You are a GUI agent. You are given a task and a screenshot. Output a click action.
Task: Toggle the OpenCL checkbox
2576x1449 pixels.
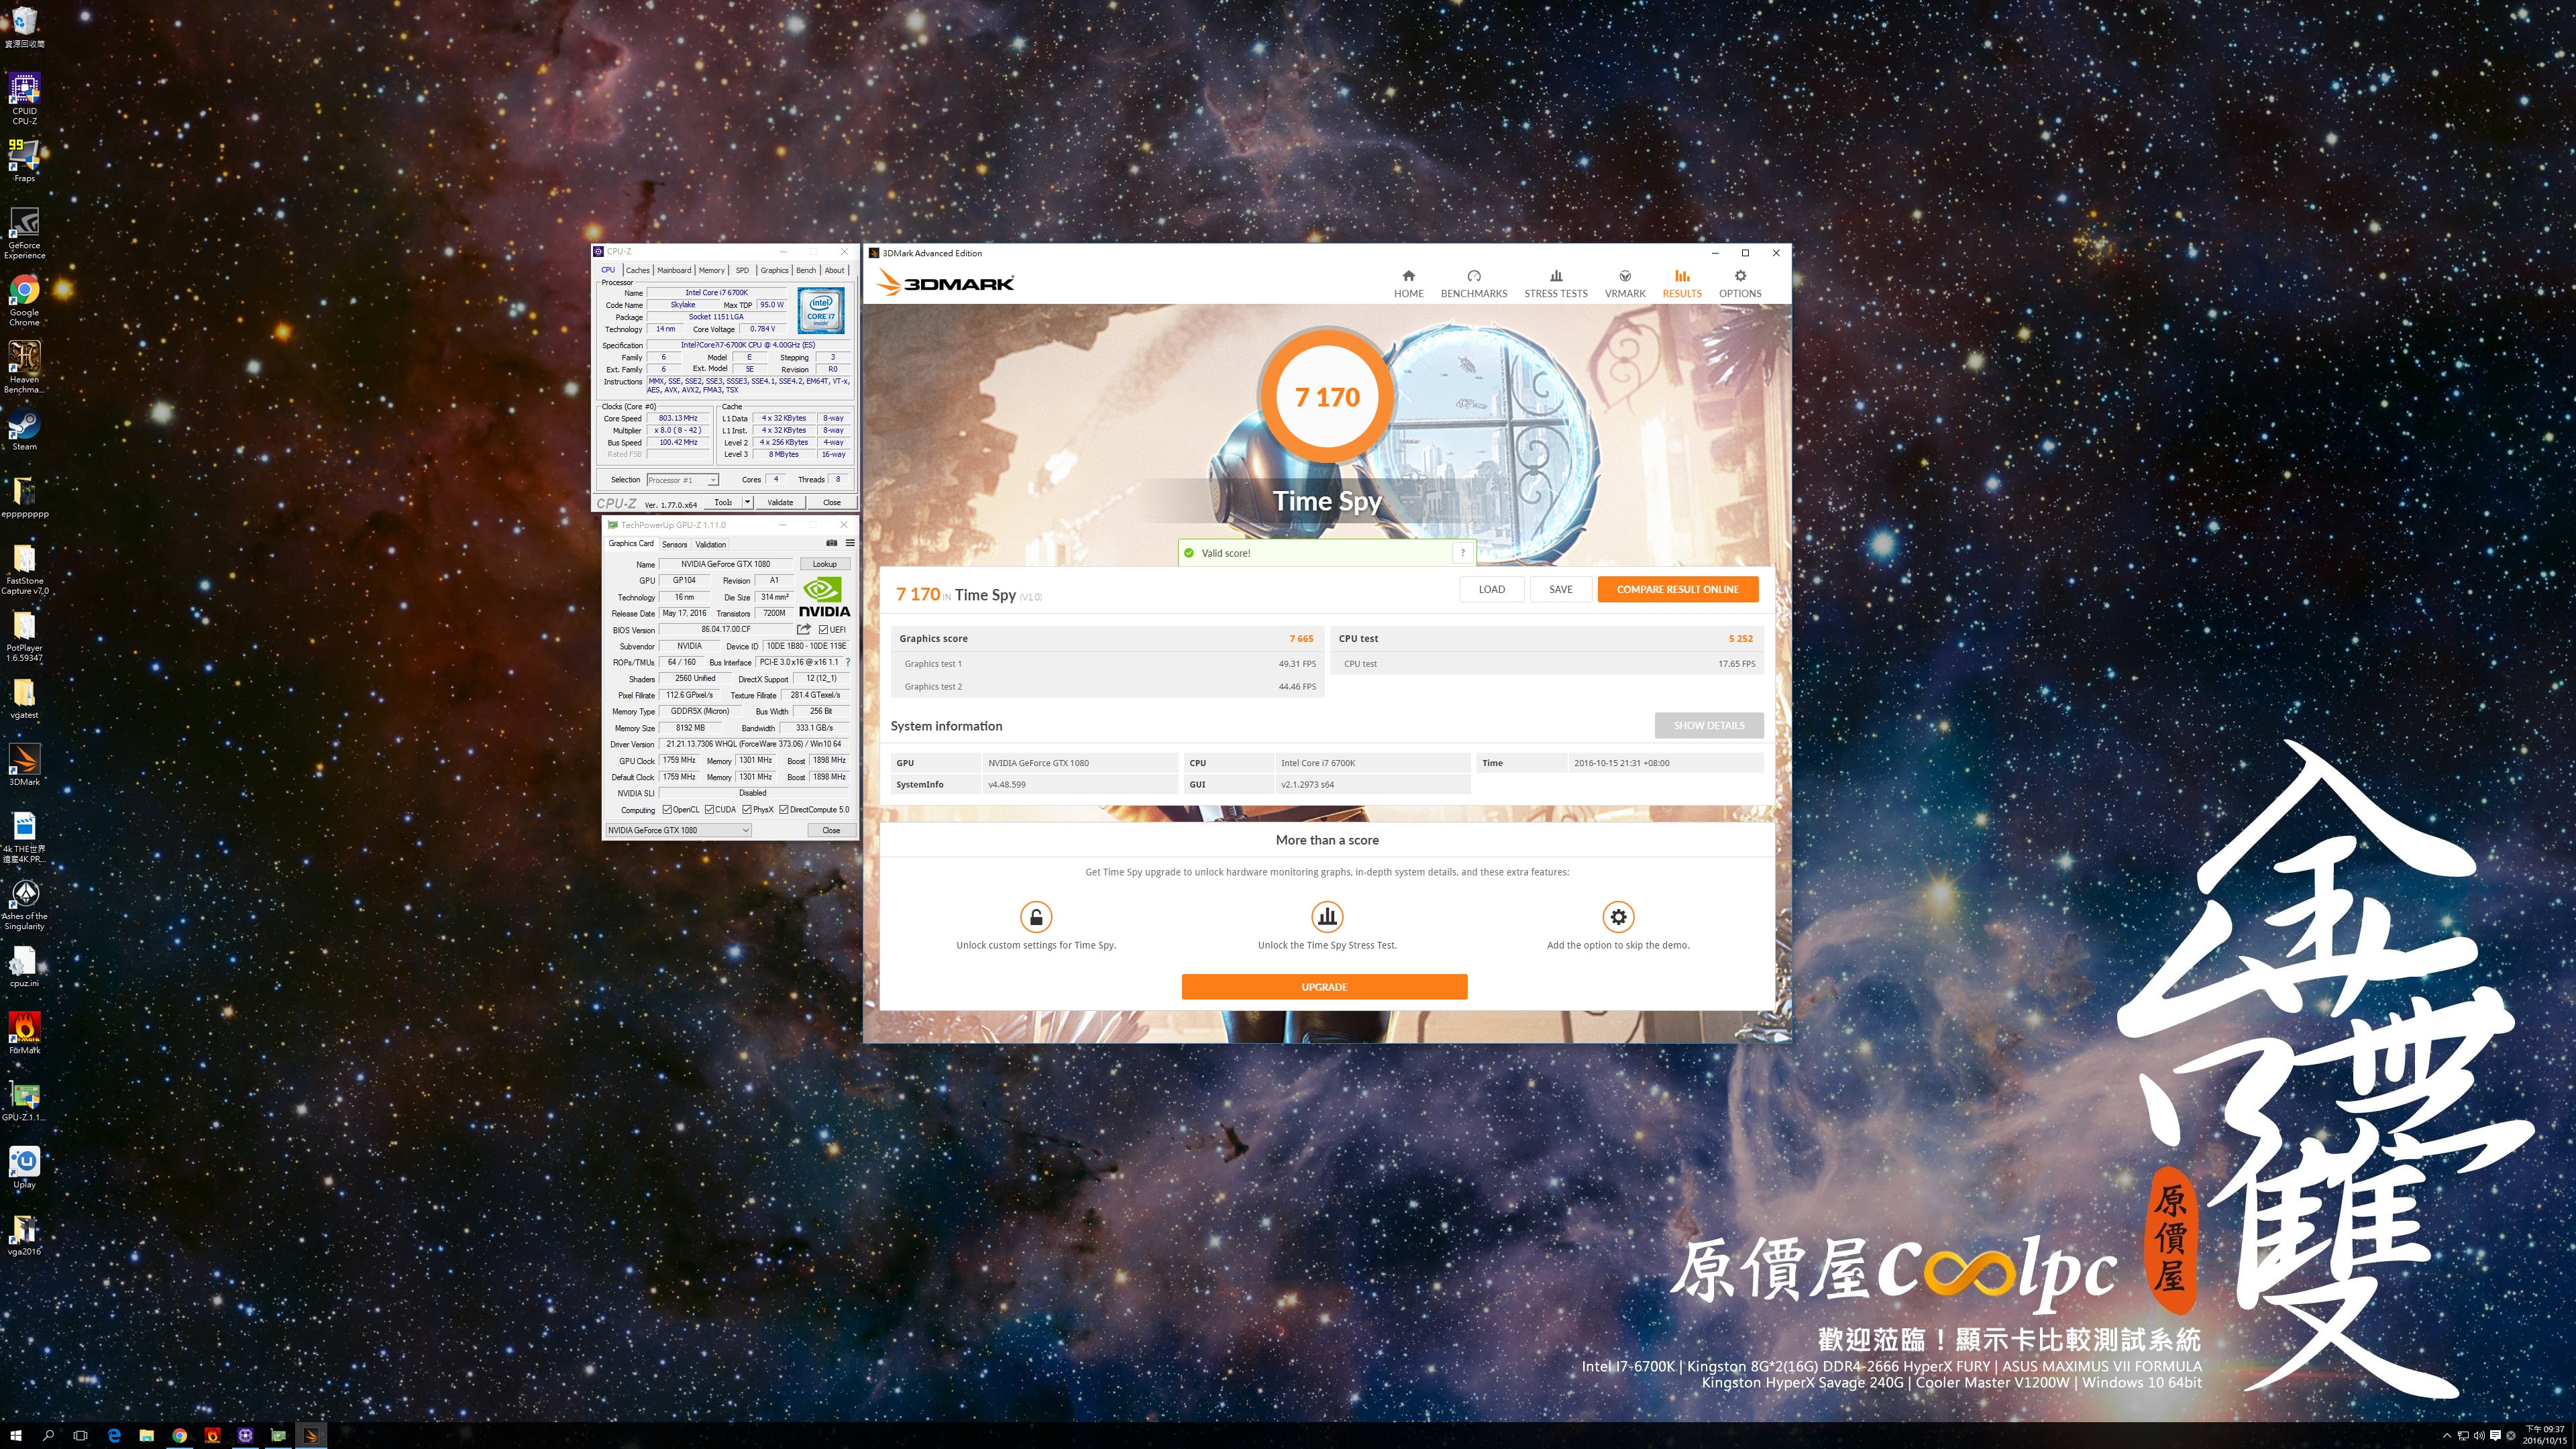coord(667,810)
